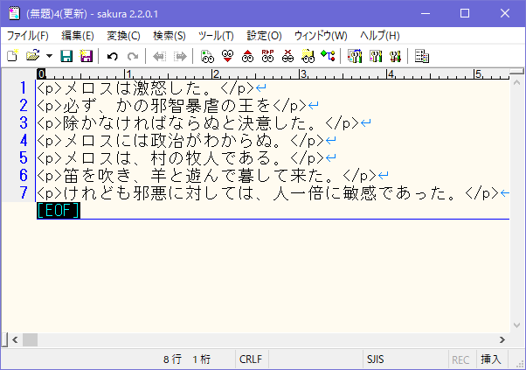Screen dimensions: 526x370
Task: Open type-specific settings list icon
Action: tap(355, 56)
